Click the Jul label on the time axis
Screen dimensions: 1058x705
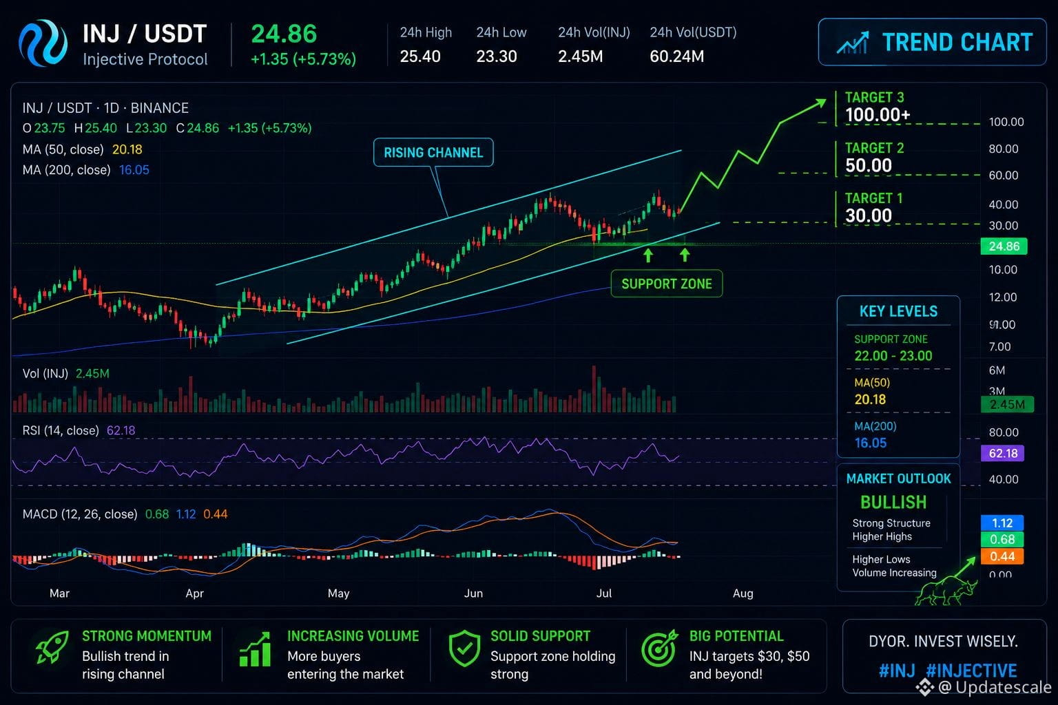tap(603, 593)
